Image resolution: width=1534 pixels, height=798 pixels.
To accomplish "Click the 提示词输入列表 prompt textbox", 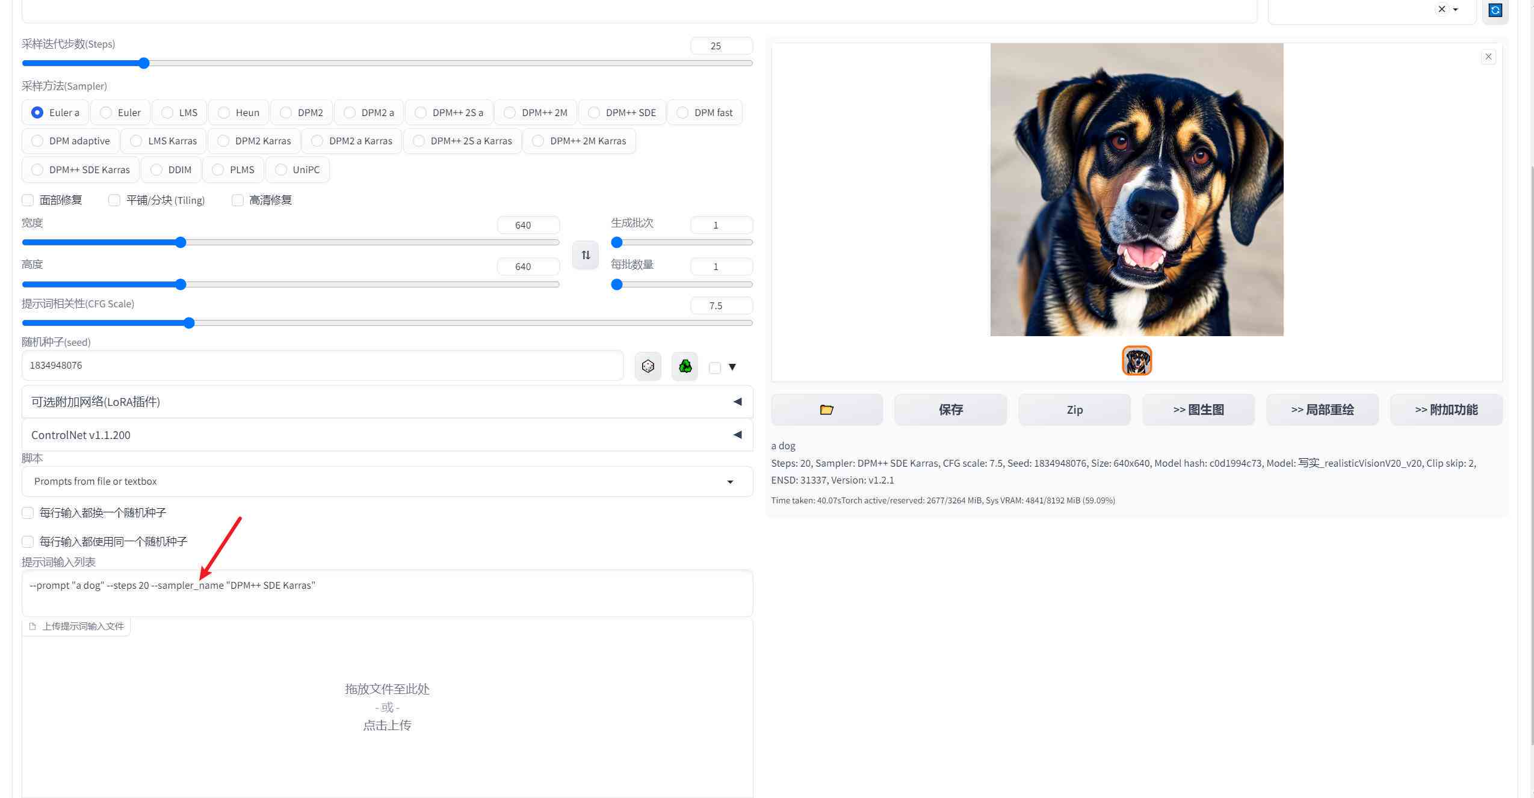I will (x=387, y=593).
